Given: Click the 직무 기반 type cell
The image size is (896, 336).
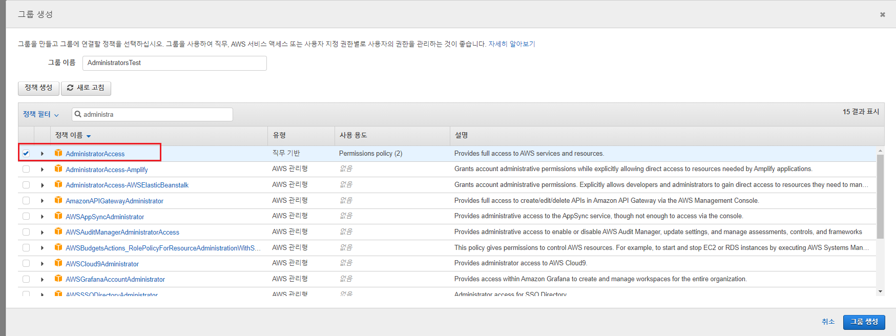Looking at the screenshot, I should 286,153.
